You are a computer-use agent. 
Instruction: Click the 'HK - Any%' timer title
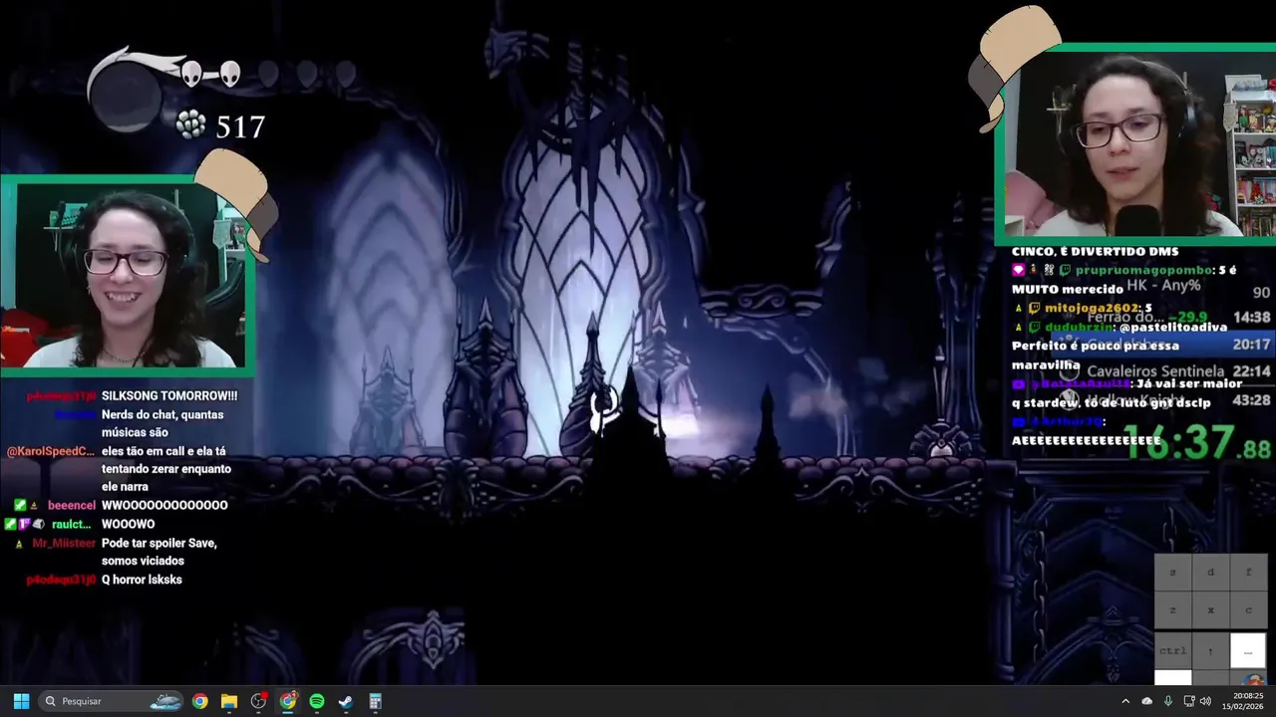[x=1164, y=286]
